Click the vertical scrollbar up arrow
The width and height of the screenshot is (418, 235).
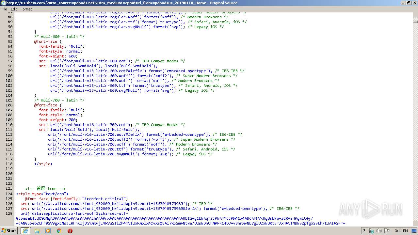[415, 15]
